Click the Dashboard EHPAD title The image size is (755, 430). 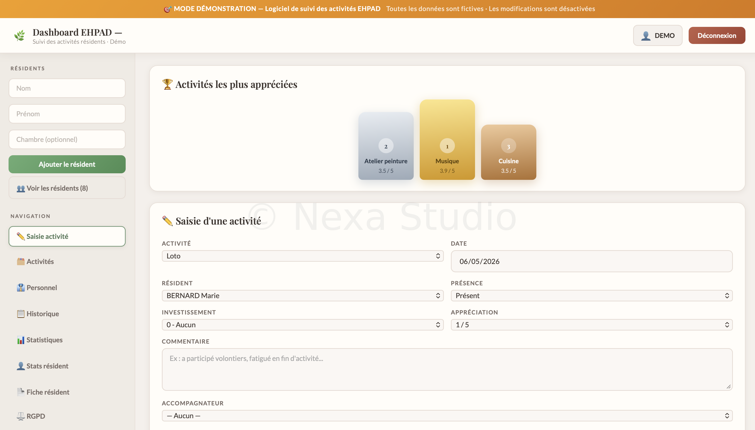coord(77,32)
